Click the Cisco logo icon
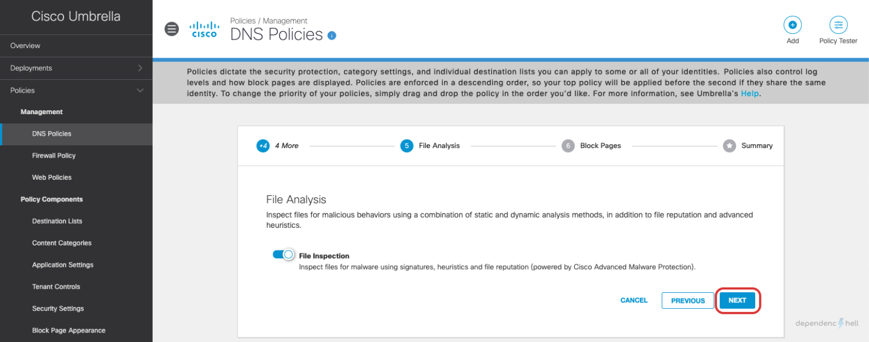 pyautogui.click(x=204, y=29)
